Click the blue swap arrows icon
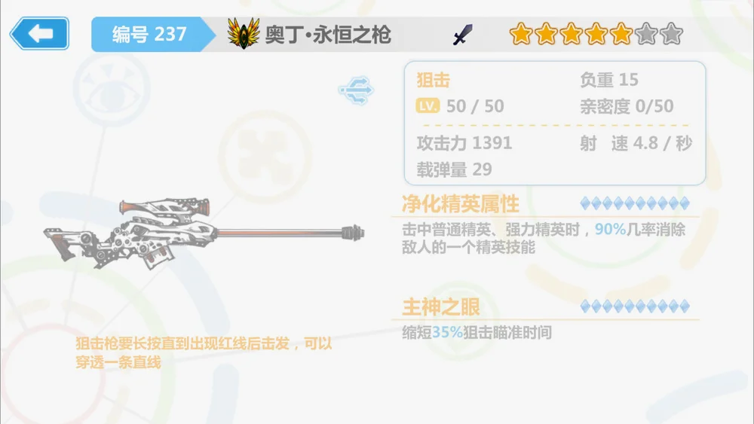 (356, 90)
